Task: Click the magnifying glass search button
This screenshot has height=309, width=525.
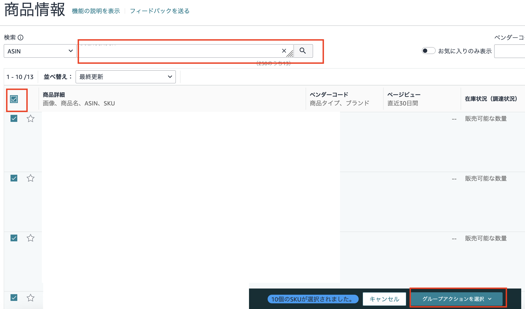Action: (x=303, y=51)
